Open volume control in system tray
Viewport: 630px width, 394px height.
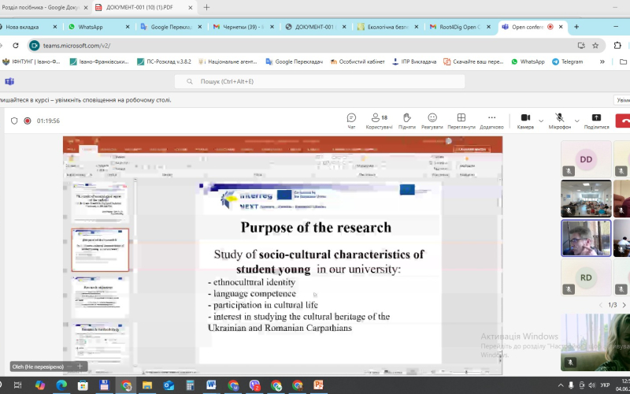click(x=591, y=385)
